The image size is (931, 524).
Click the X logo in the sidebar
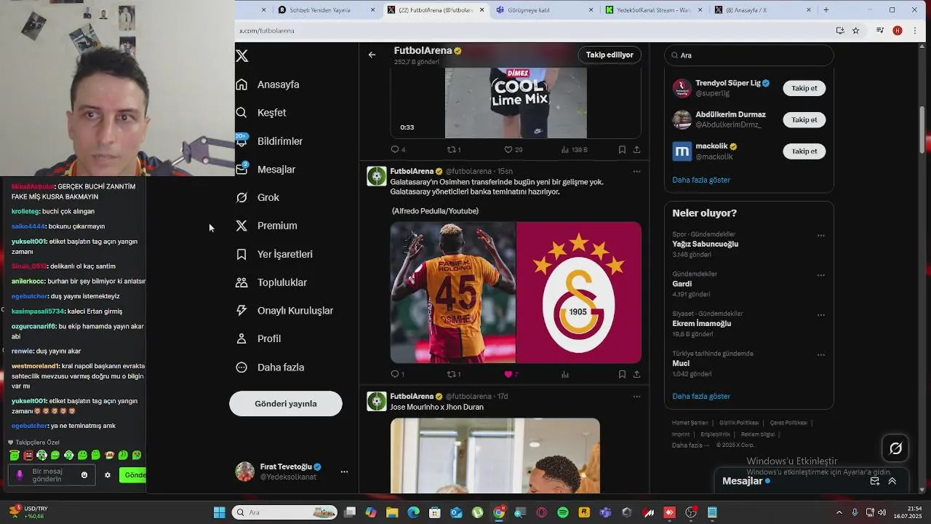242,56
